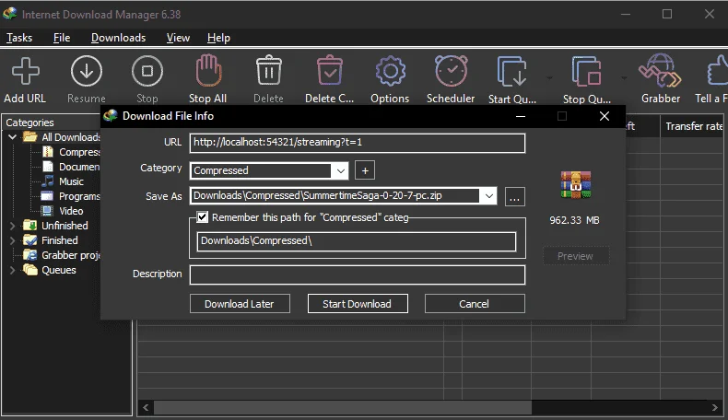Image resolution: width=728 pixels, height=420 pixels.
Task: Click the plus button to add category
Action: pos(365,170)
